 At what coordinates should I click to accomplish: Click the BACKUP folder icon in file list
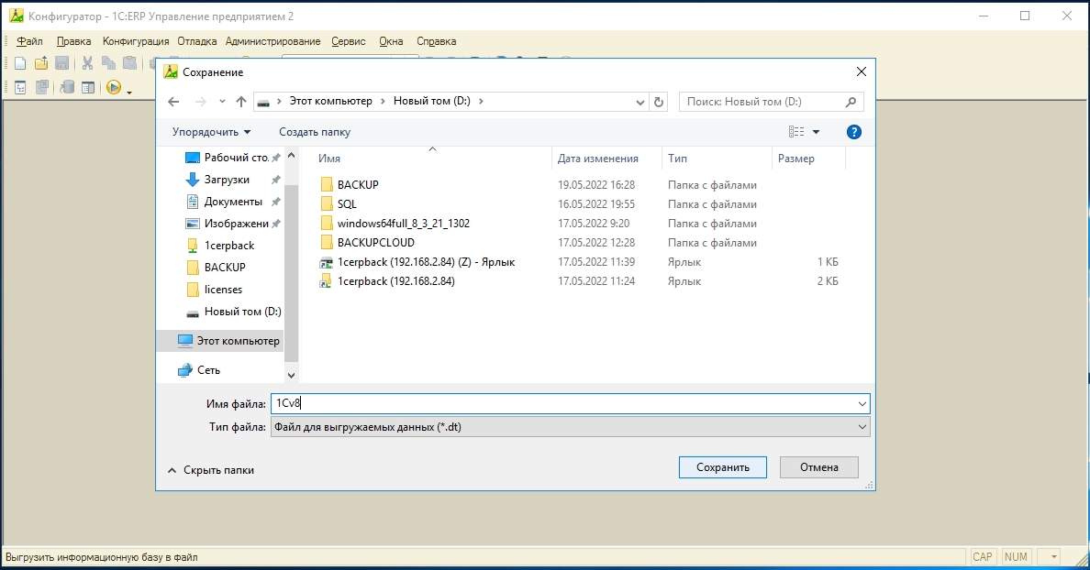pos(327,185)
